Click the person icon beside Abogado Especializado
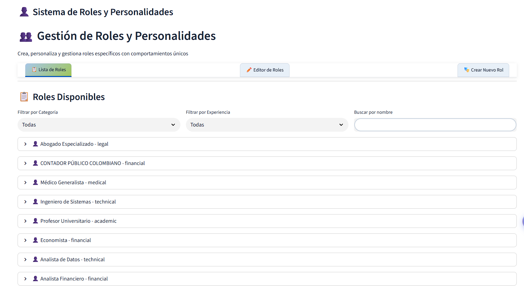This screenshot has height=286, width=524. pos(35,144)
